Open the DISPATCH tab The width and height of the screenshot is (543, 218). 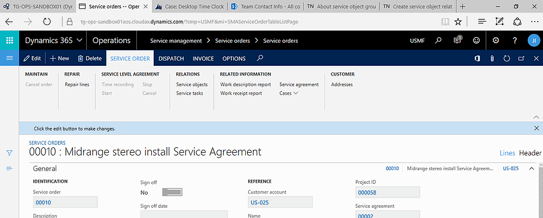pos(171,59)
